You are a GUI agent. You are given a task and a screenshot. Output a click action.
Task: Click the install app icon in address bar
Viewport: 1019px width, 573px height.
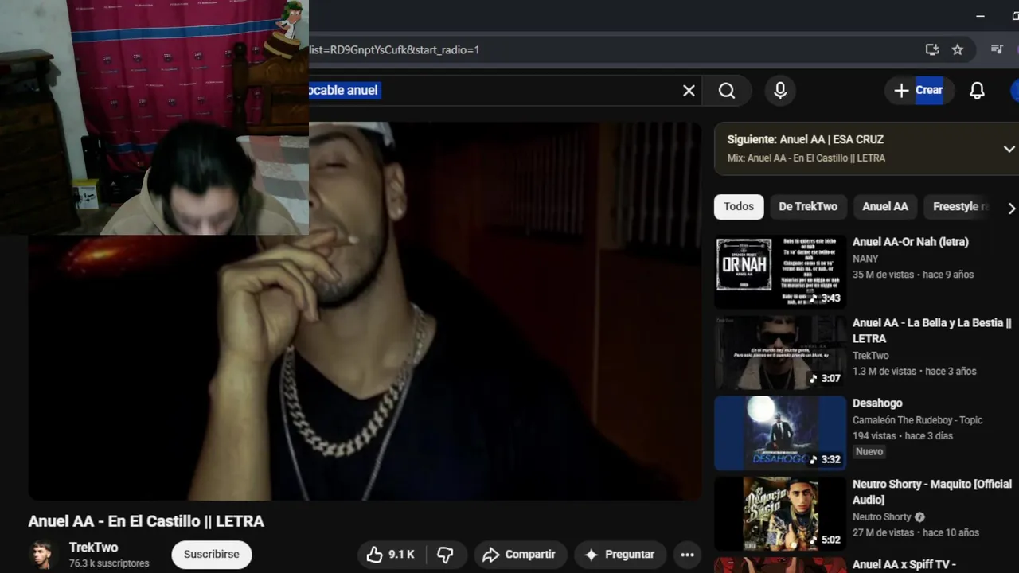click(931, 49)
